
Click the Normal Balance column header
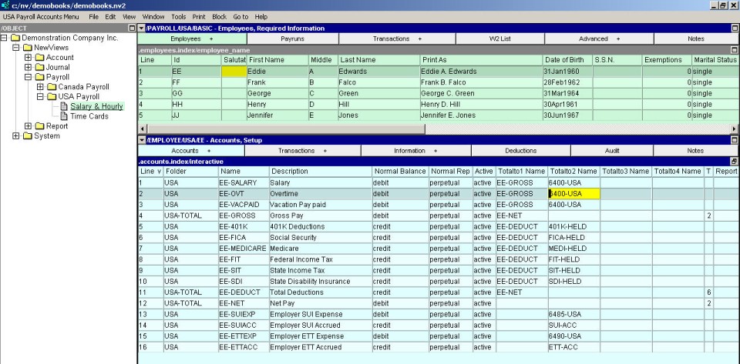[x=399, y=172]
